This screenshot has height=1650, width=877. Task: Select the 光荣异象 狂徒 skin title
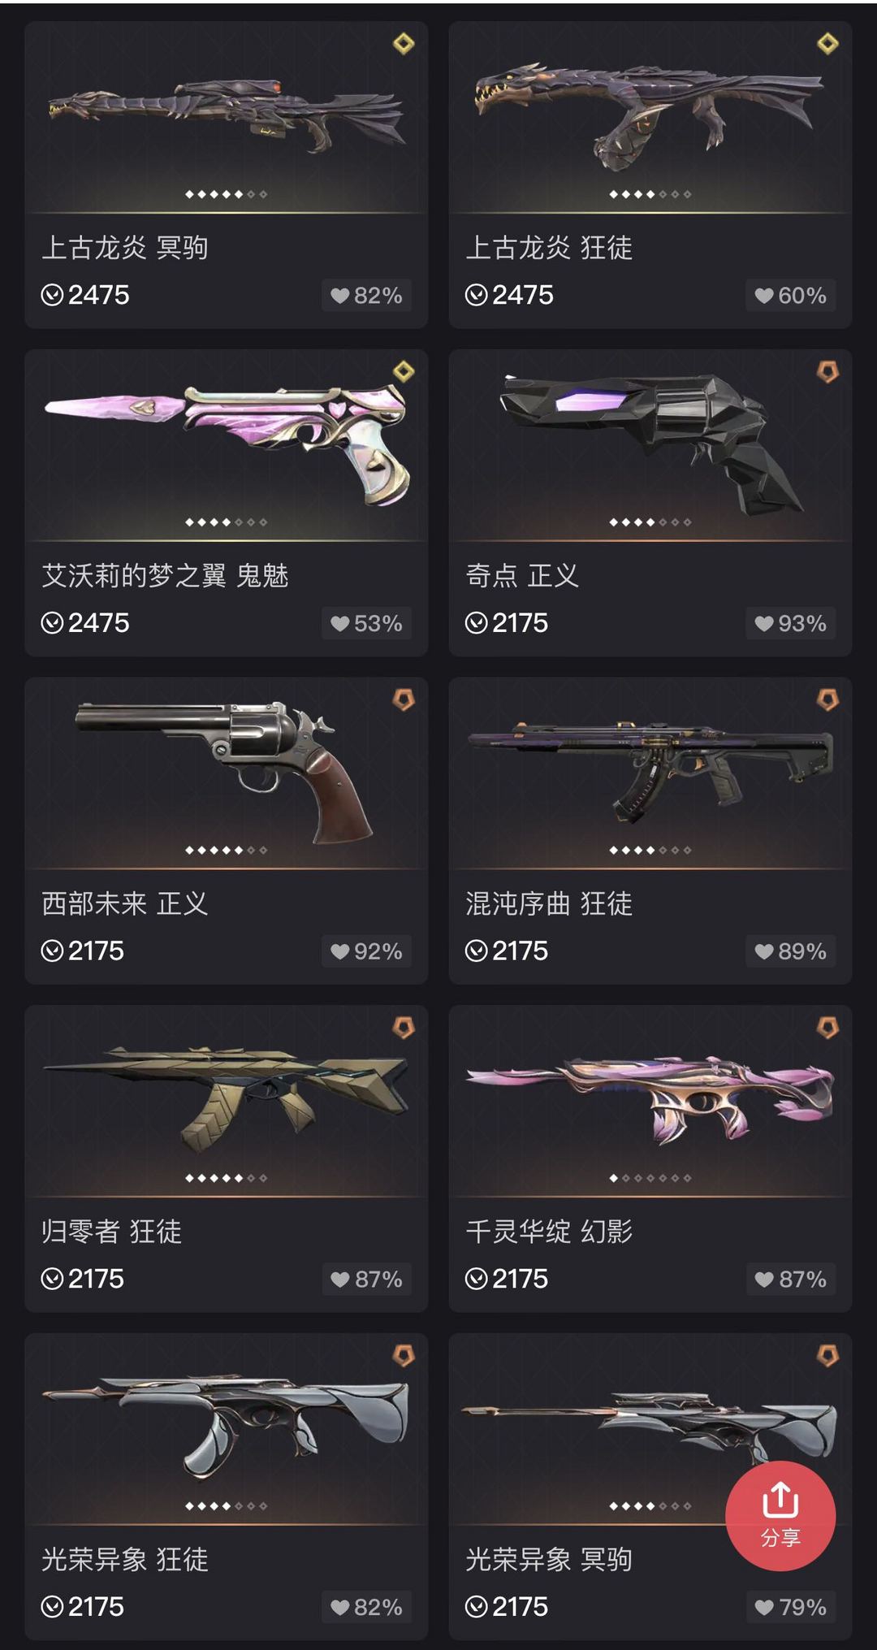coord(125,1559)
